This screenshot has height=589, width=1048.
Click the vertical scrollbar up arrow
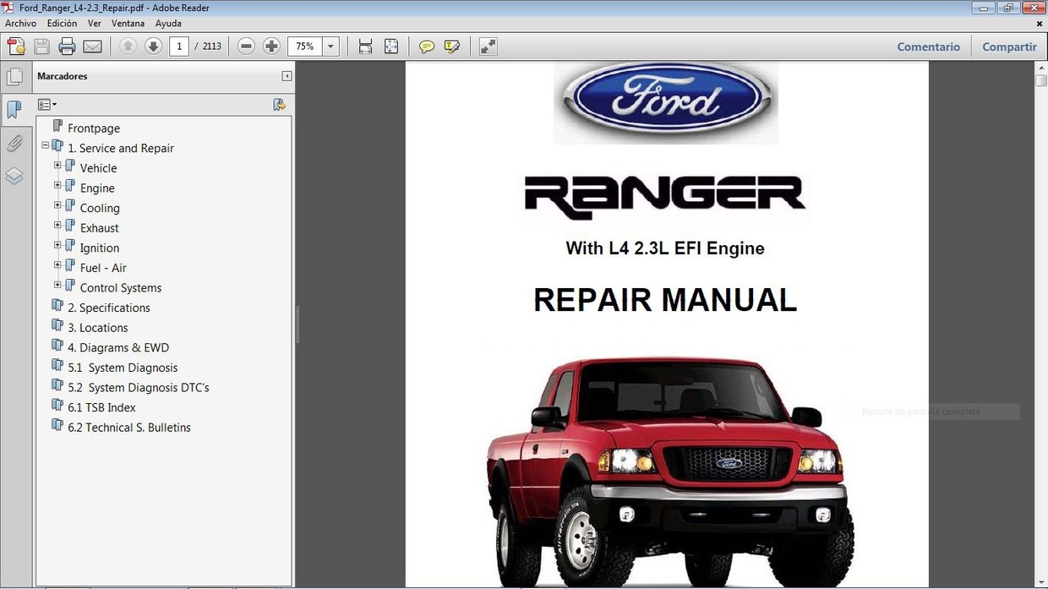click(x=1041, y=67)
